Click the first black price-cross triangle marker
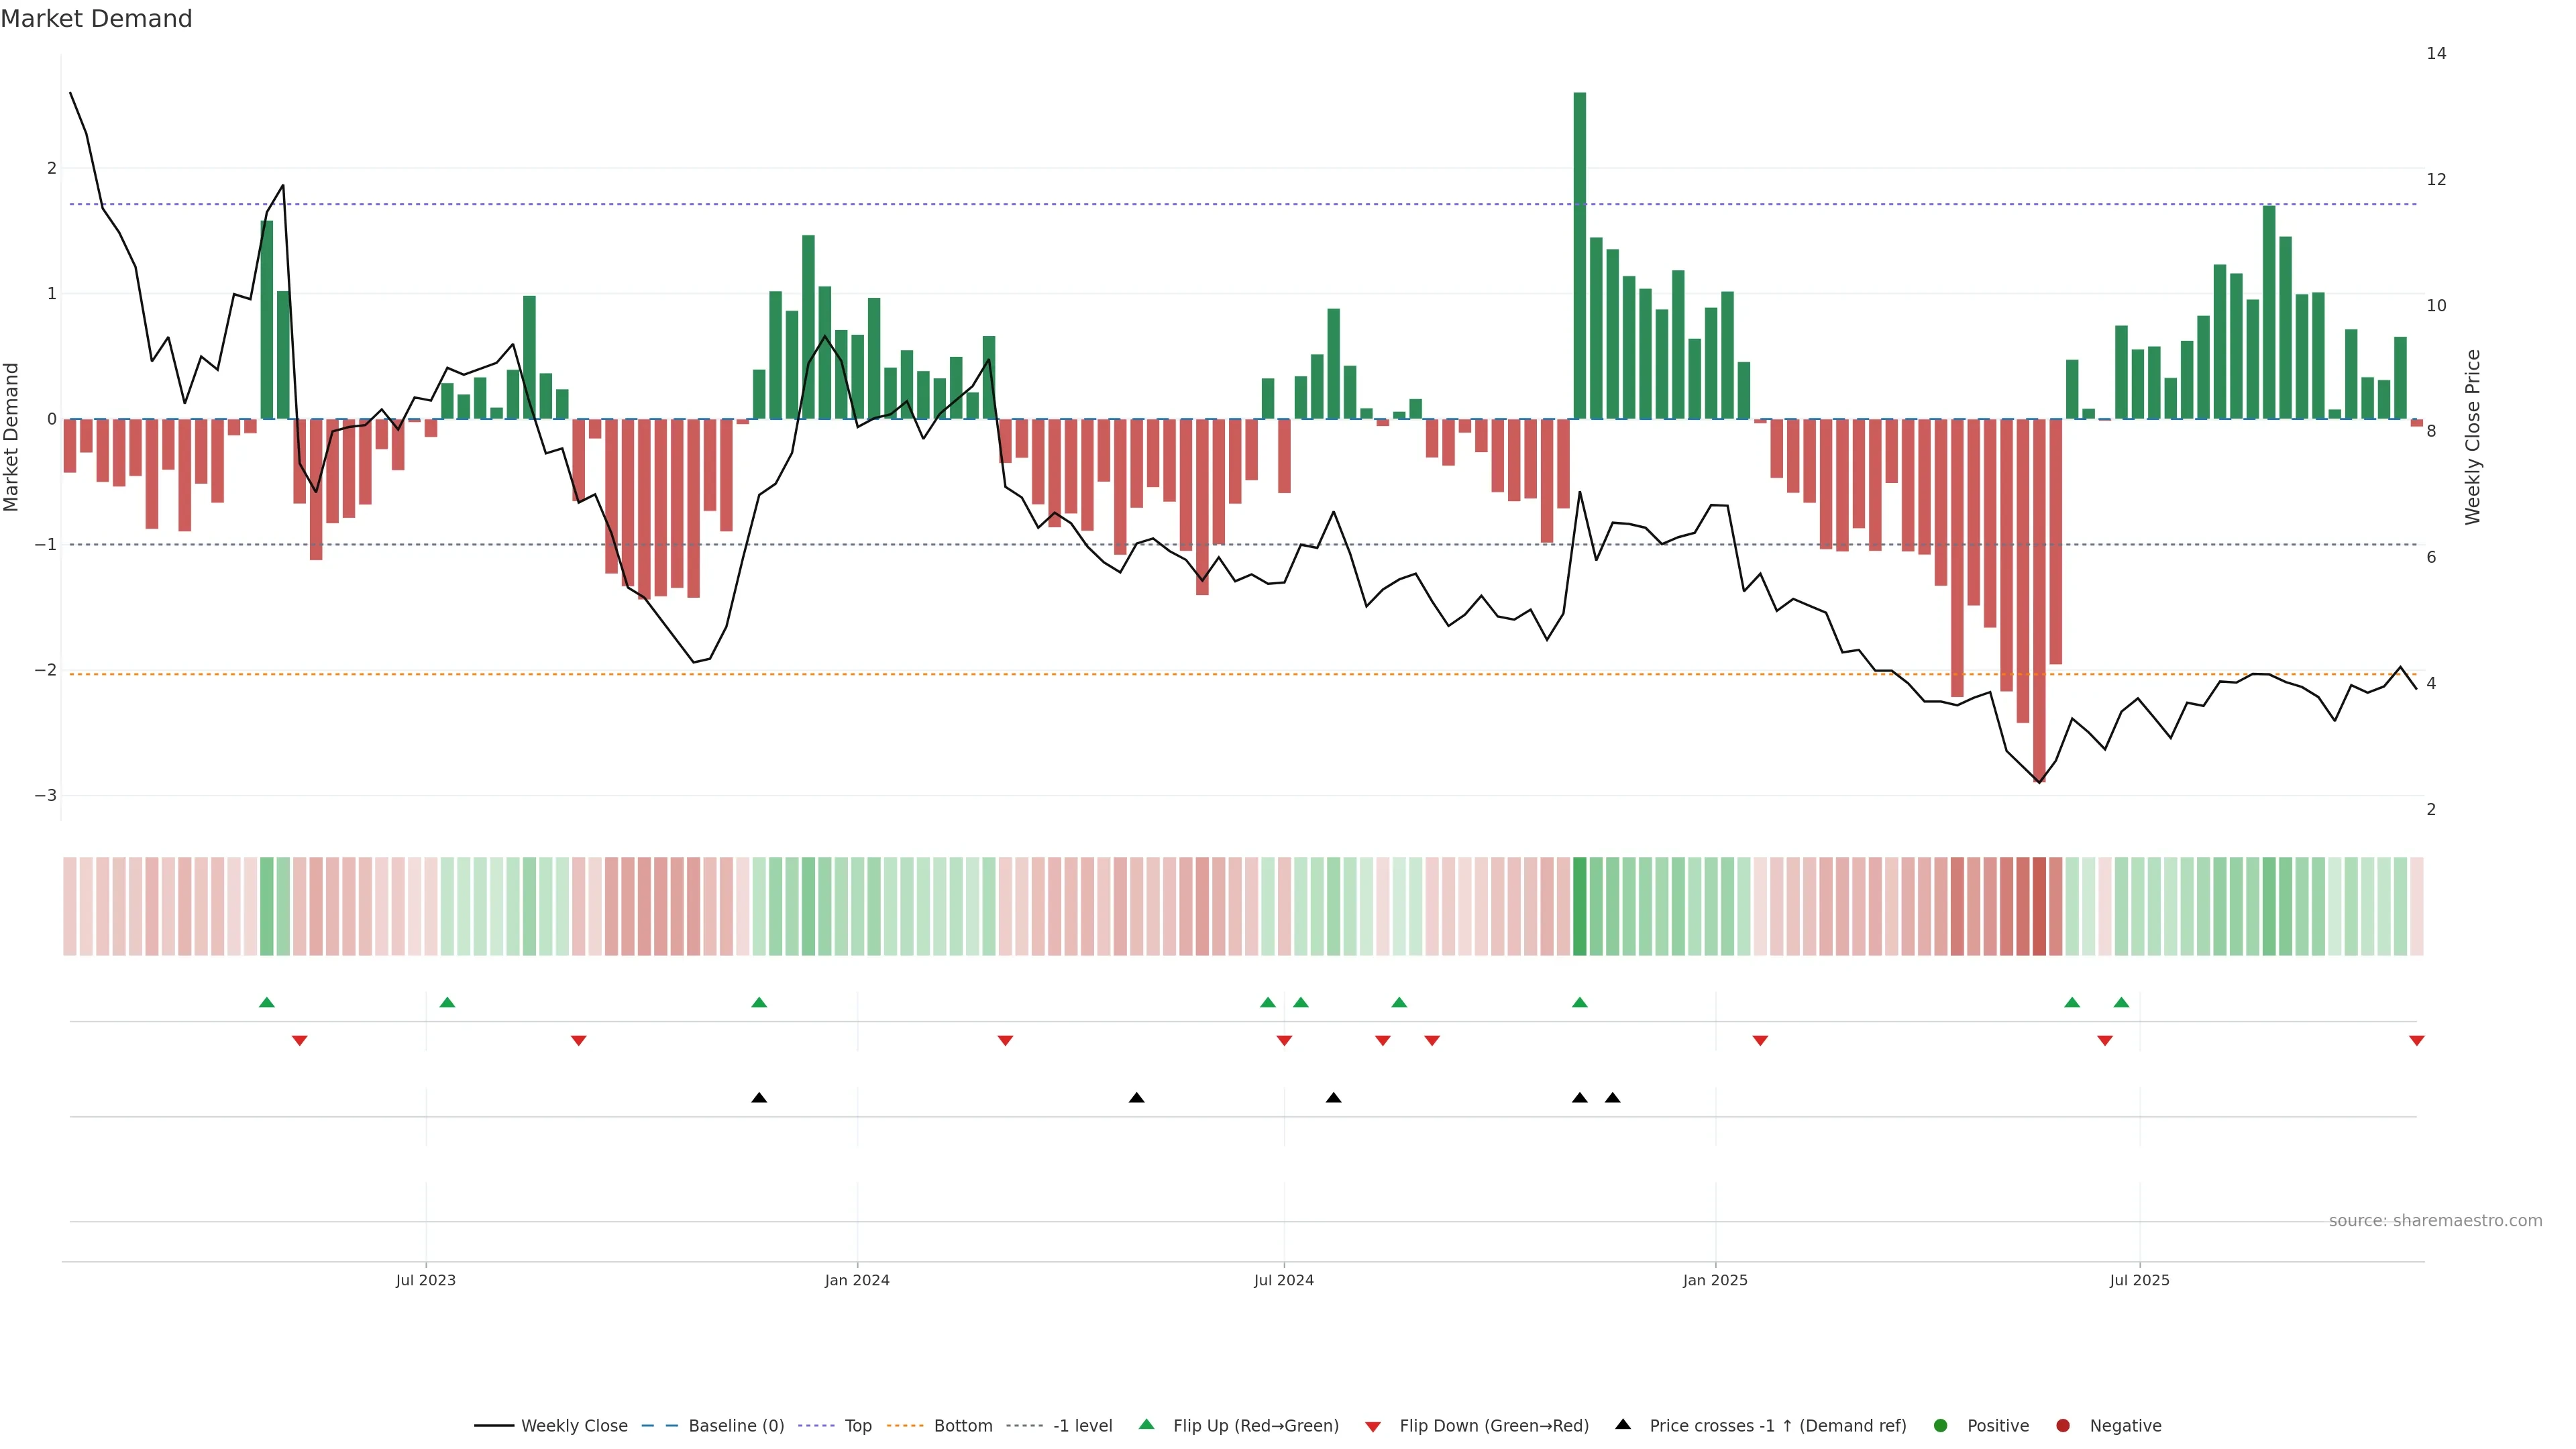The image size is (2576, 1449). [x=759, y=1098]
